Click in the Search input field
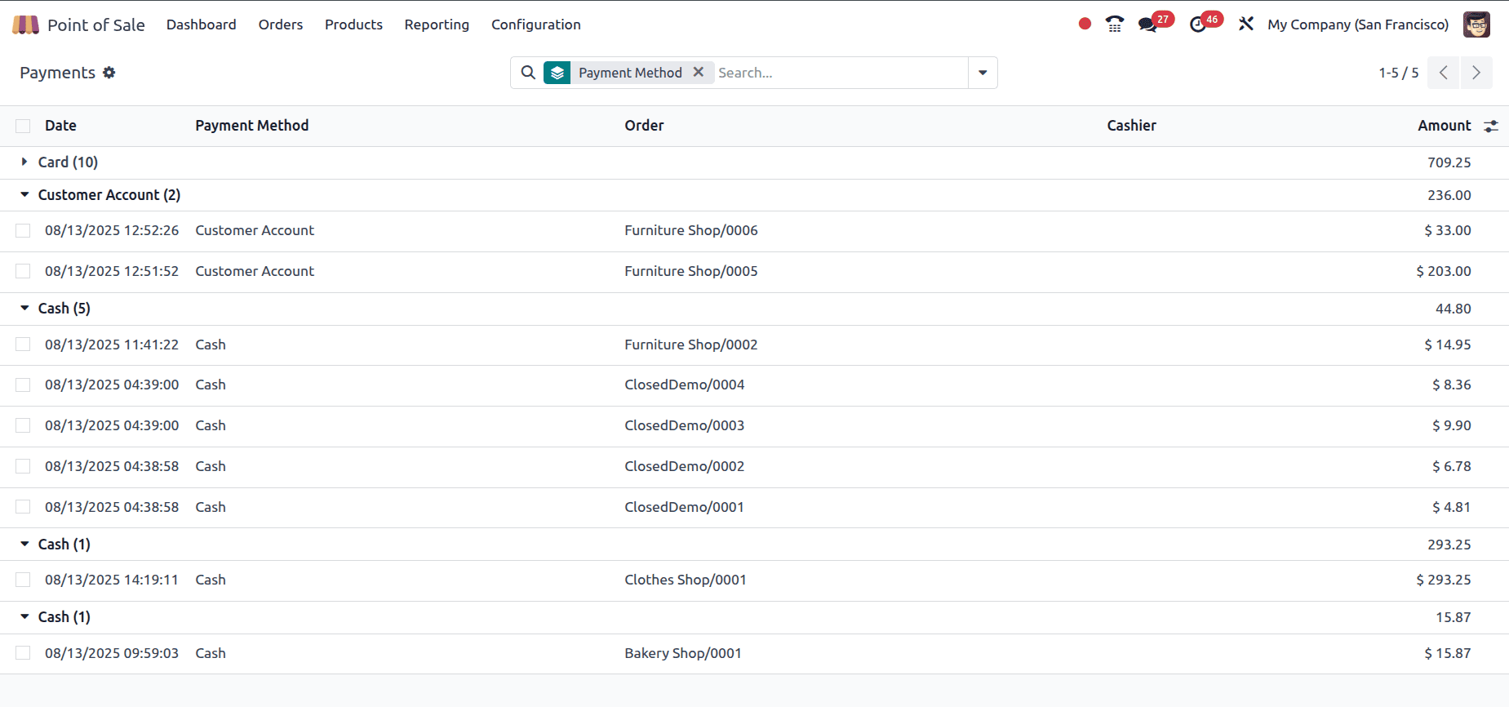Viewport: 1509px width, 707px height. (841, 73)
